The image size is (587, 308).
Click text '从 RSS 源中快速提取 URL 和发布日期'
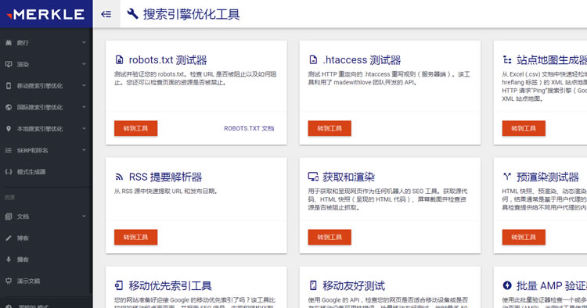click(165, 191)
